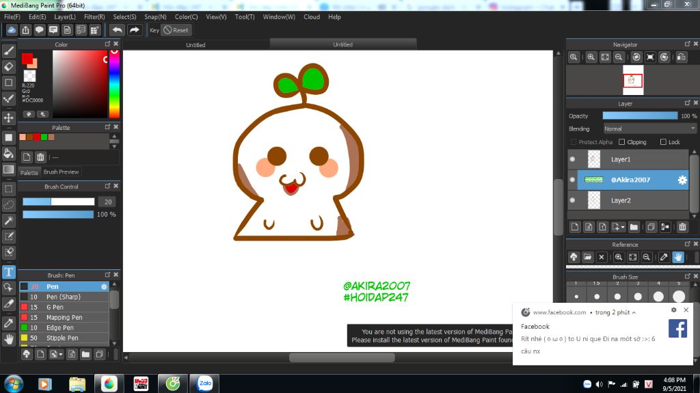Select the Mapping Pen brush

(x=64, y=318)
